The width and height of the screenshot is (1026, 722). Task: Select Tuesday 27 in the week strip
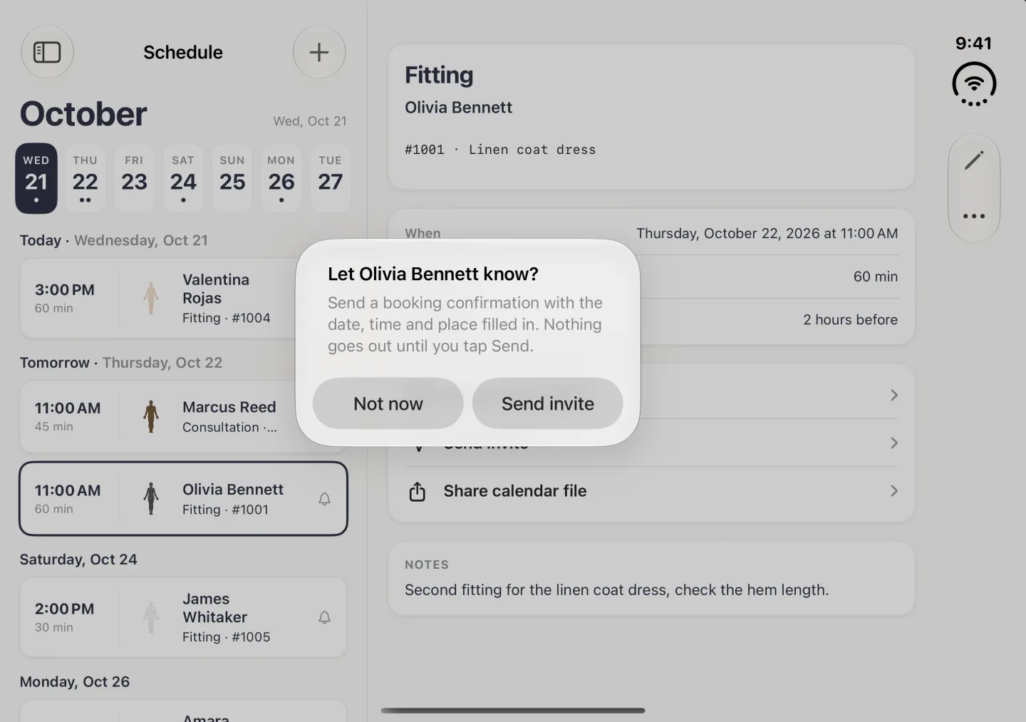pos(331,178)
